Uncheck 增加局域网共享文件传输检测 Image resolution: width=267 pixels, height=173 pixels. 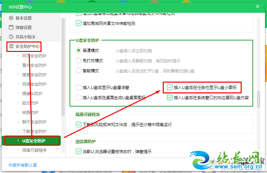tap(79, 24)
